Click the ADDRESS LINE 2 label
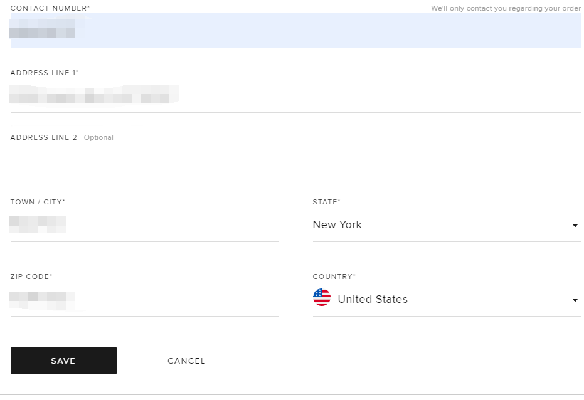Image resolution: width=584 pixels, height=400 pixels. [44, 137]
